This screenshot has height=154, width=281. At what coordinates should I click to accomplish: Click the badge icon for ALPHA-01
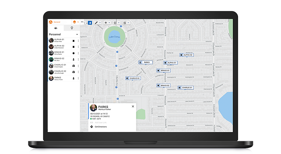point(74,41)
